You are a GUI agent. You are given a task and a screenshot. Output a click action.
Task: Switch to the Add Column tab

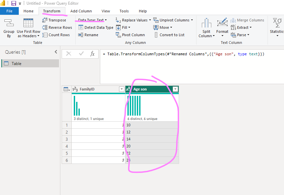pos(81,11)
